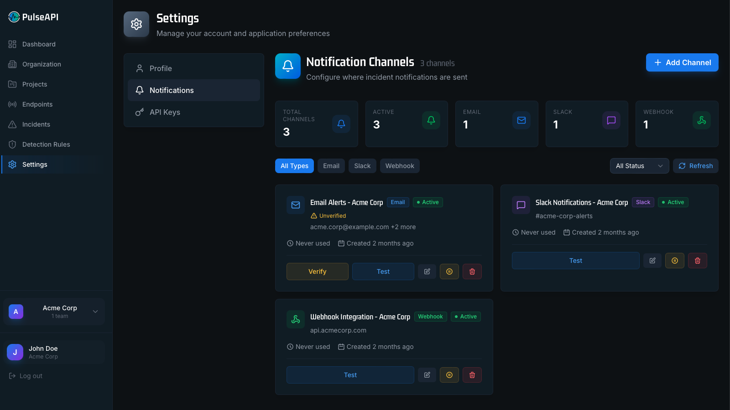730x410 pixels.
Task: Pause the Webhook Integration channel
Action: pos(449,375)
